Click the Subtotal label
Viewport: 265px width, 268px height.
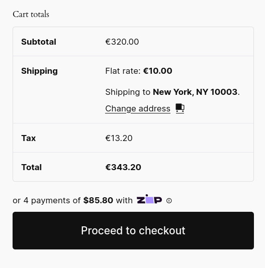(39, 42)
